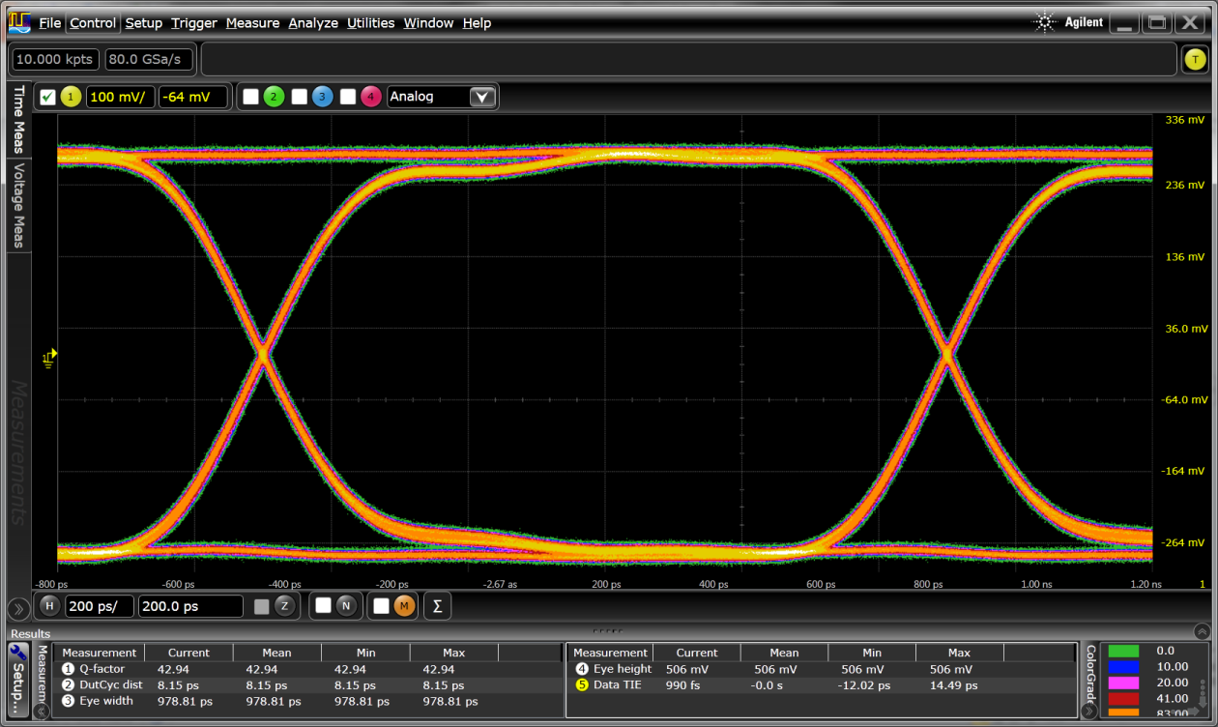Click the 80.0 GSa/s sample rate button
1218x727 pixels.
(149, 59)
